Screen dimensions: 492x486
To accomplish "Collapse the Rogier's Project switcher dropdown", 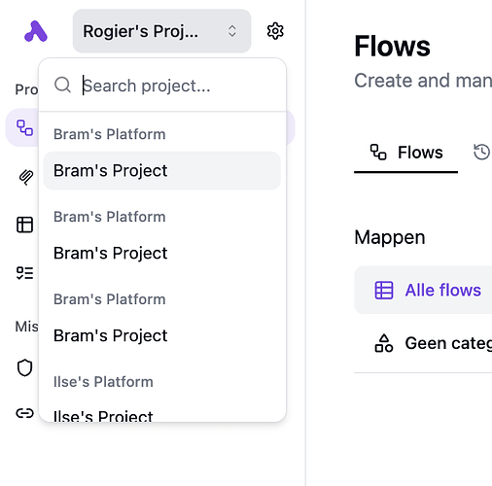I will [x=161, y=31].
